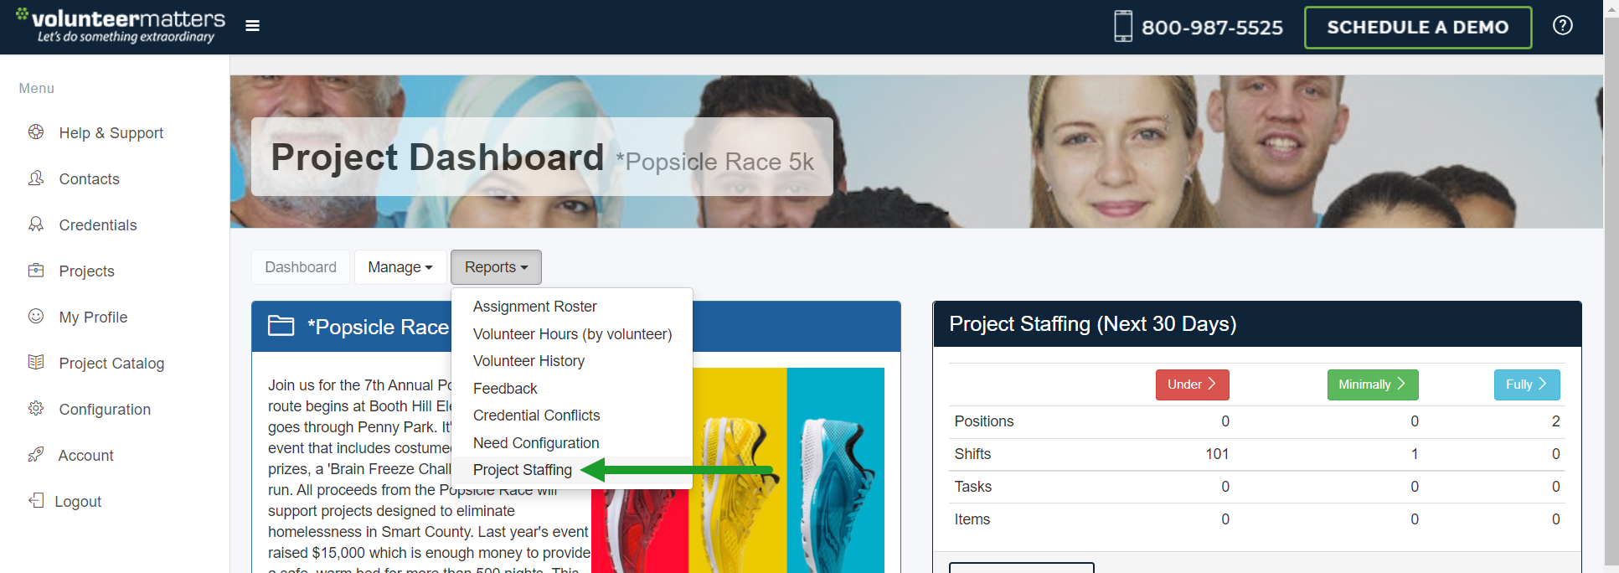The width and height of the screenshot is (1619, 573).
Task: Click the Account rocket icon
Action: coord(36,455)
